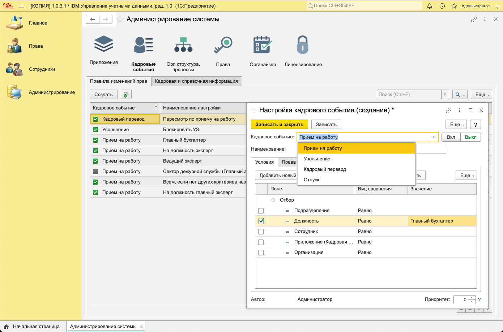
Task: Collapse the Отбор tree group
Action: click(273, 200)
